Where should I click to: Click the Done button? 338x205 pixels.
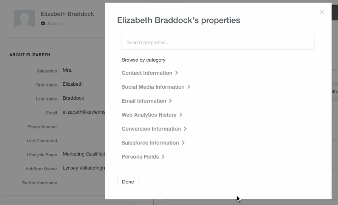point(128,182)
